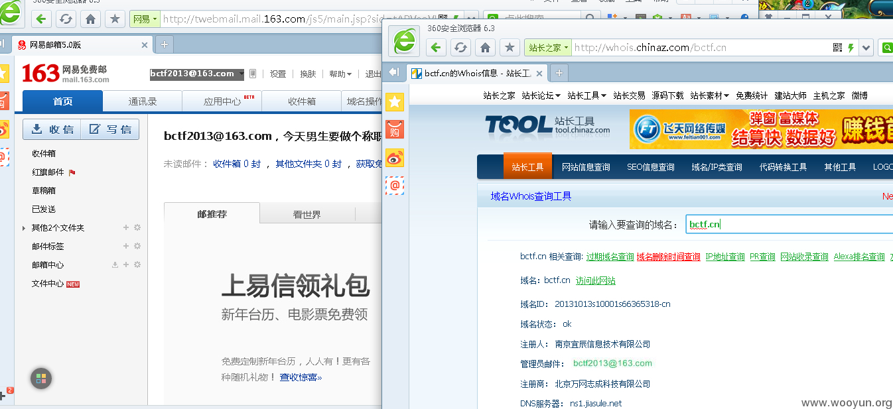This screenshot has width=893, height=409.
Task: Go back in the whois browser window
Action: click(435, 48)
